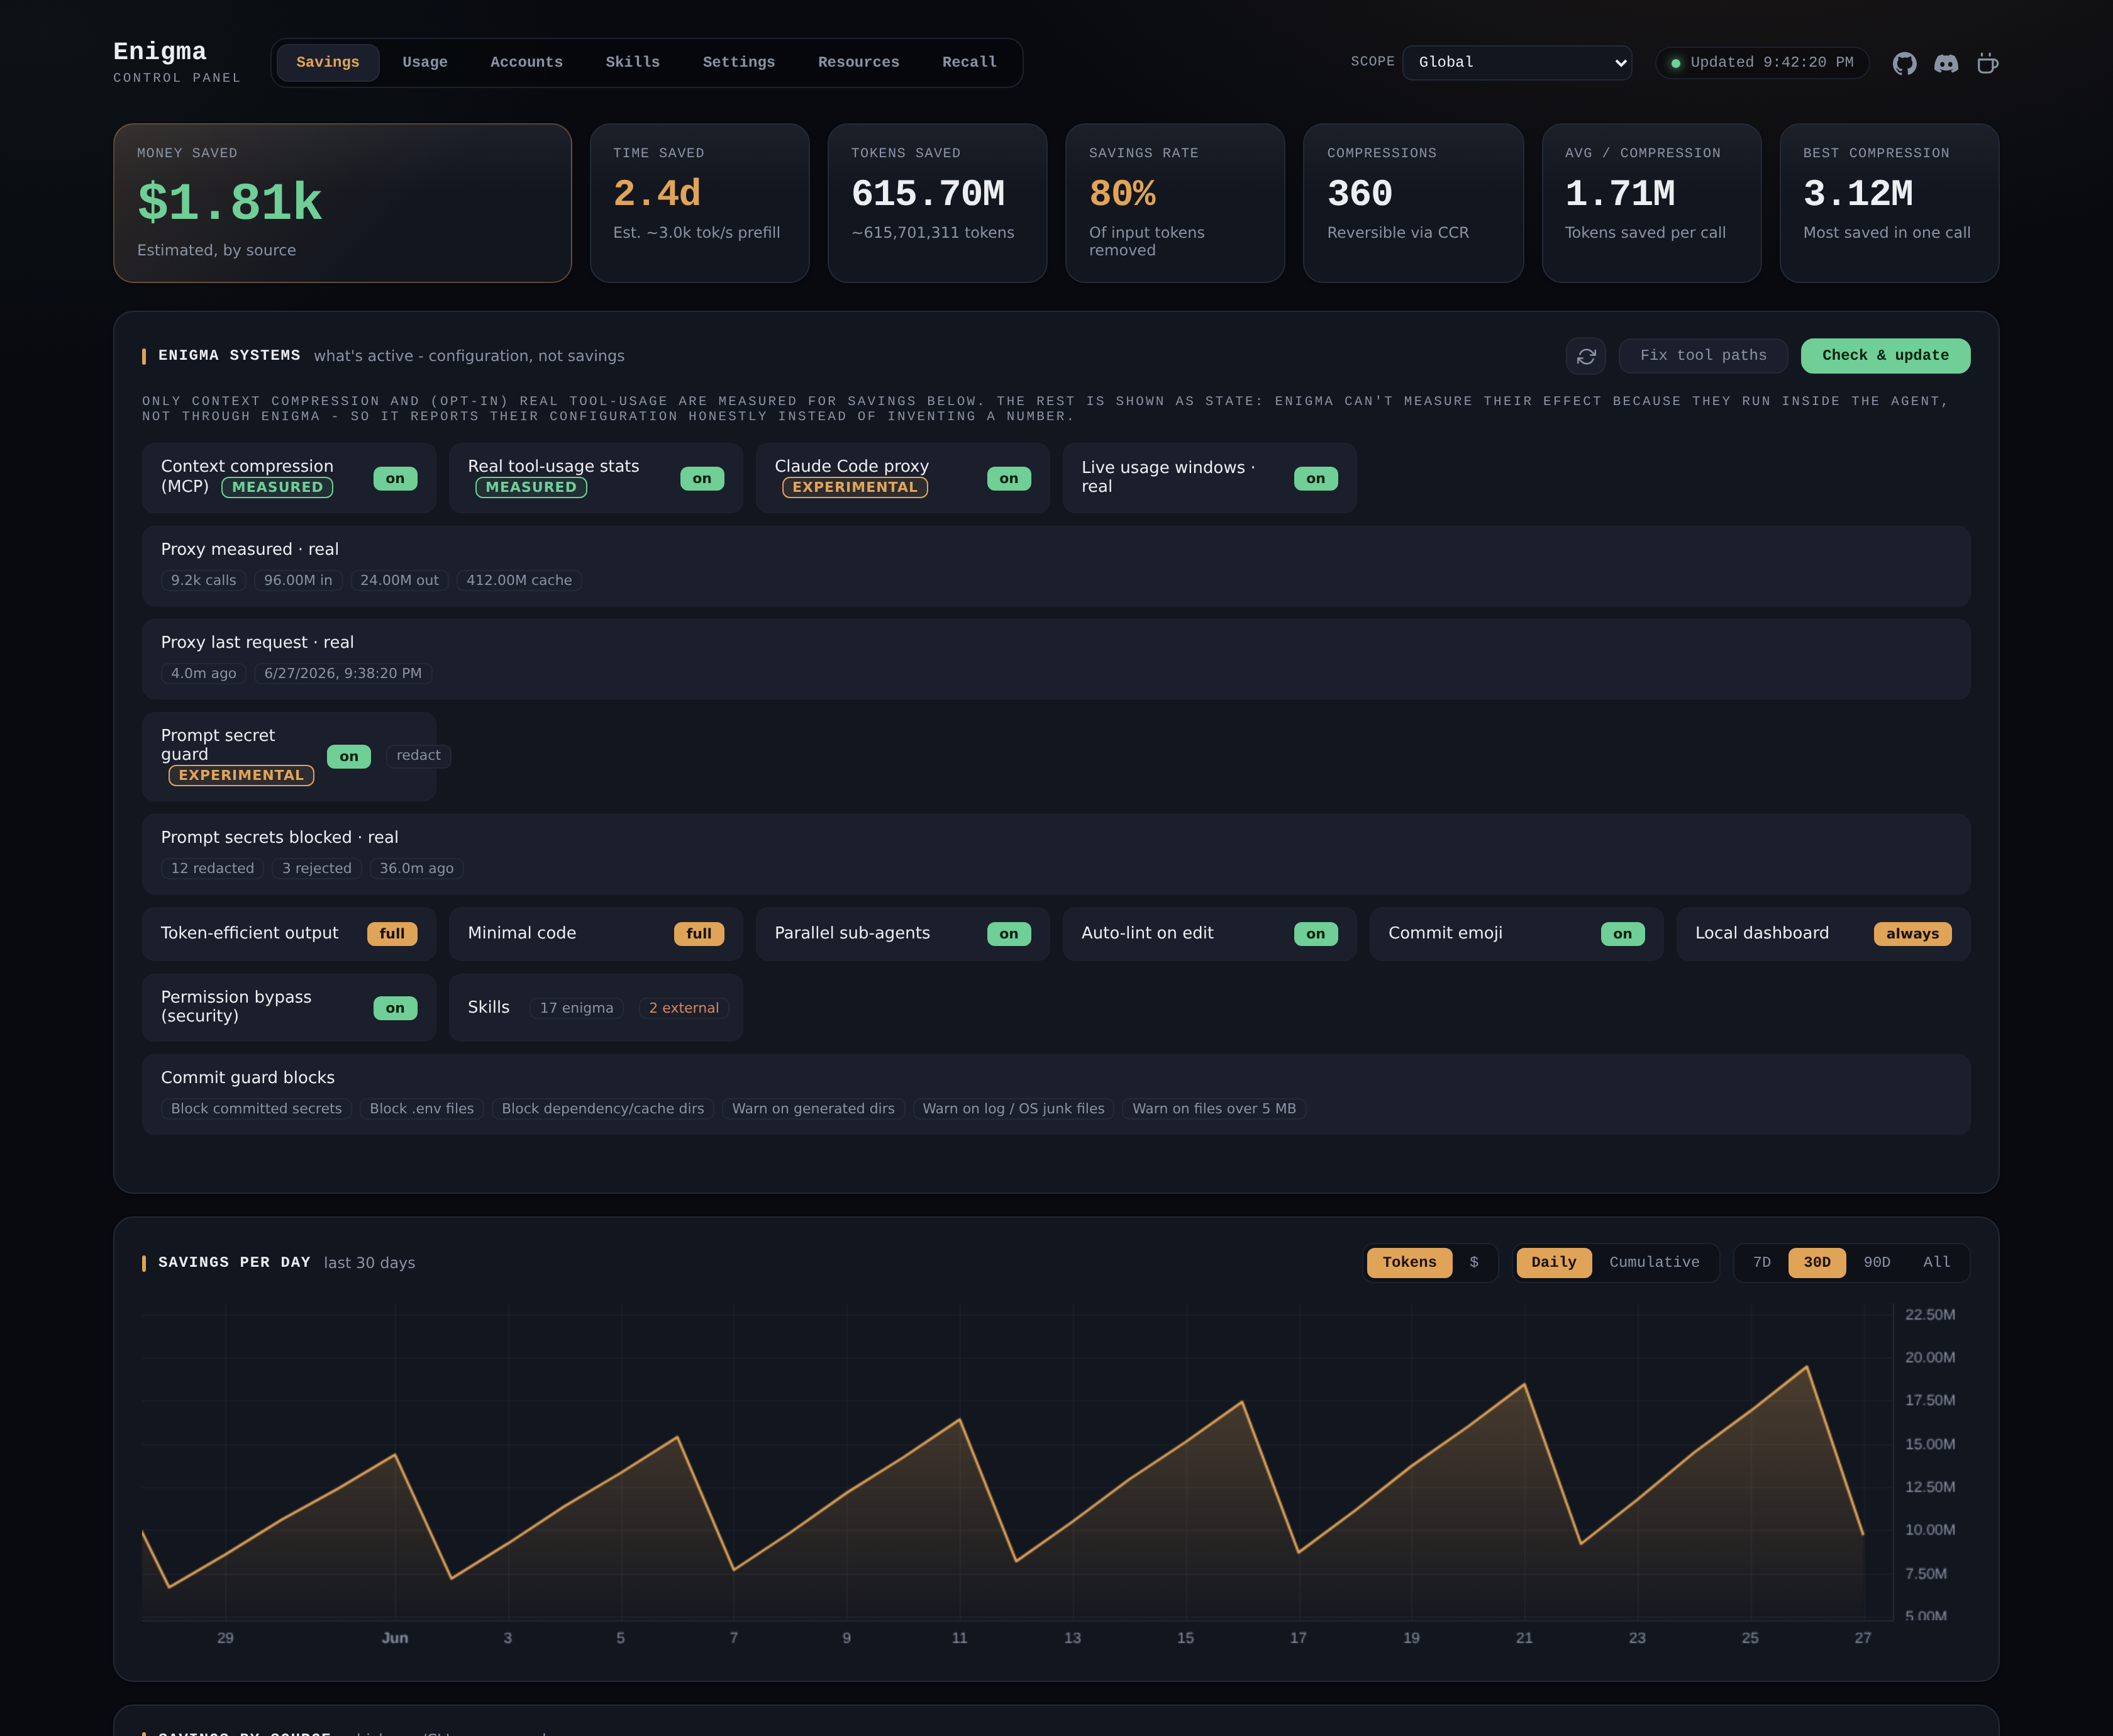Screen dimensions: 2113x1736
Task: Select the Resources tab
Action: point(858,62)
